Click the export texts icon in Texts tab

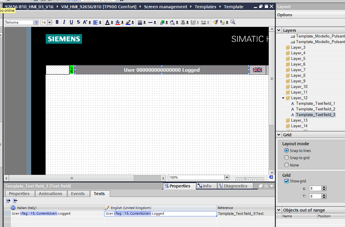[8, 200]
